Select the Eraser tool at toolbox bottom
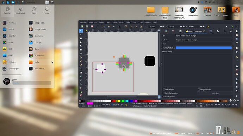Screen dimensions: 243x136 coord(81,95)
